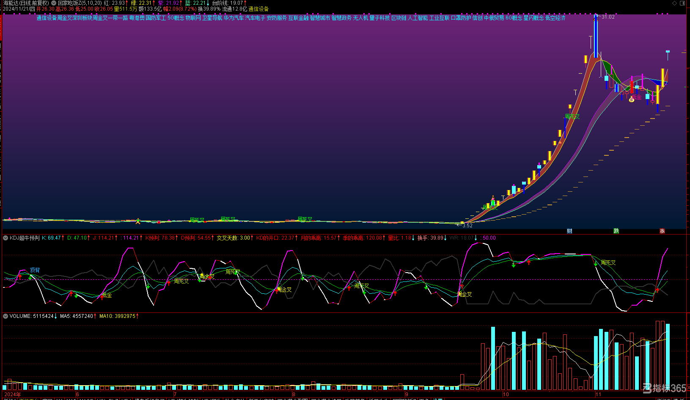Open the 卫星导航 concept tag
Screen dimensions: 690x400
212,18
